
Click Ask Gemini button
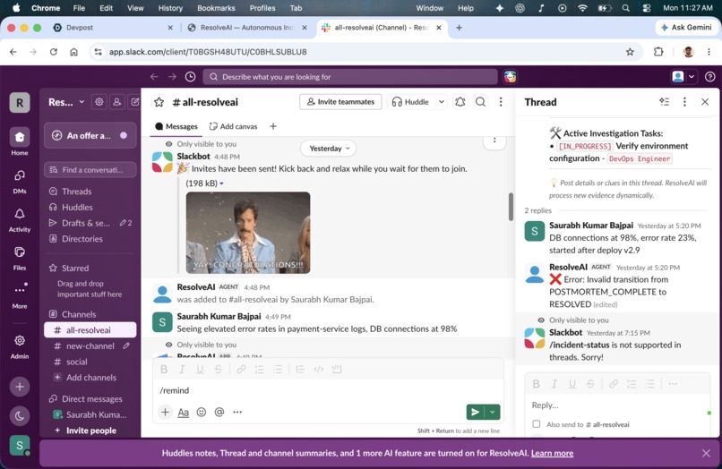[x=686, y=28]
